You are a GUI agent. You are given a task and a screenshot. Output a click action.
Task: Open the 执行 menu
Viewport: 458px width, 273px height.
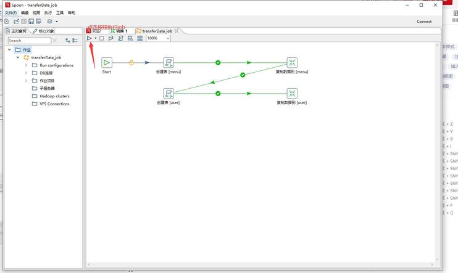48,13
